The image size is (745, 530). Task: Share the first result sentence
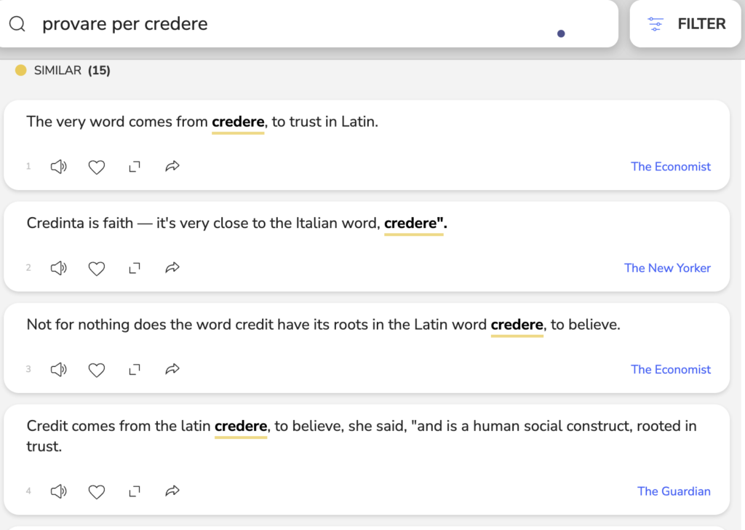(172, 167)
